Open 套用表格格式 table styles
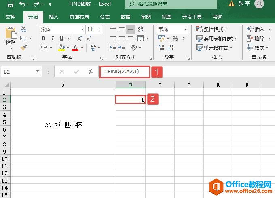 pos(216,38)
